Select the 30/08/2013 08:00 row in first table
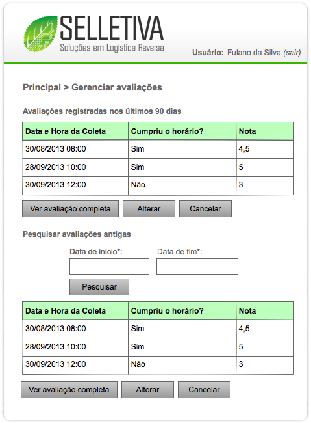The height and width of the screenshot is (423, 311). [x=158, y=149]
